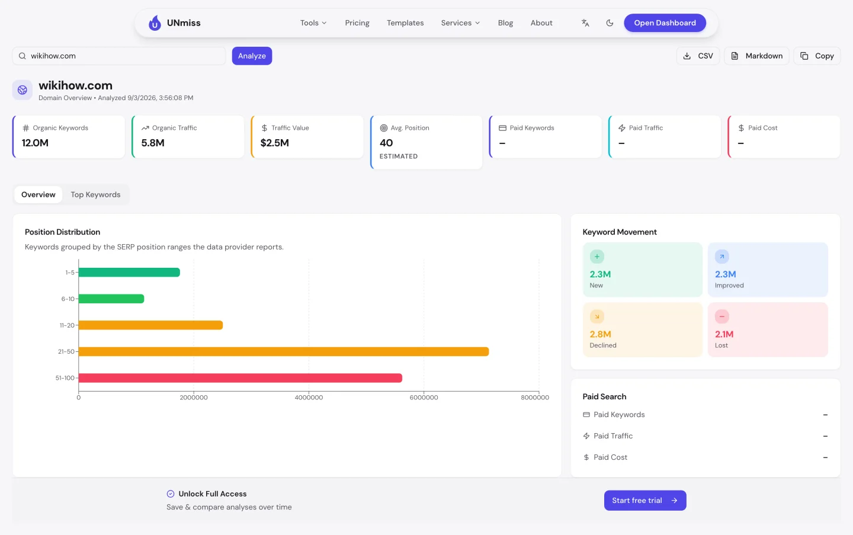
Task: Click the Domain Overview analyzed date line
Action: coord(116,98)
